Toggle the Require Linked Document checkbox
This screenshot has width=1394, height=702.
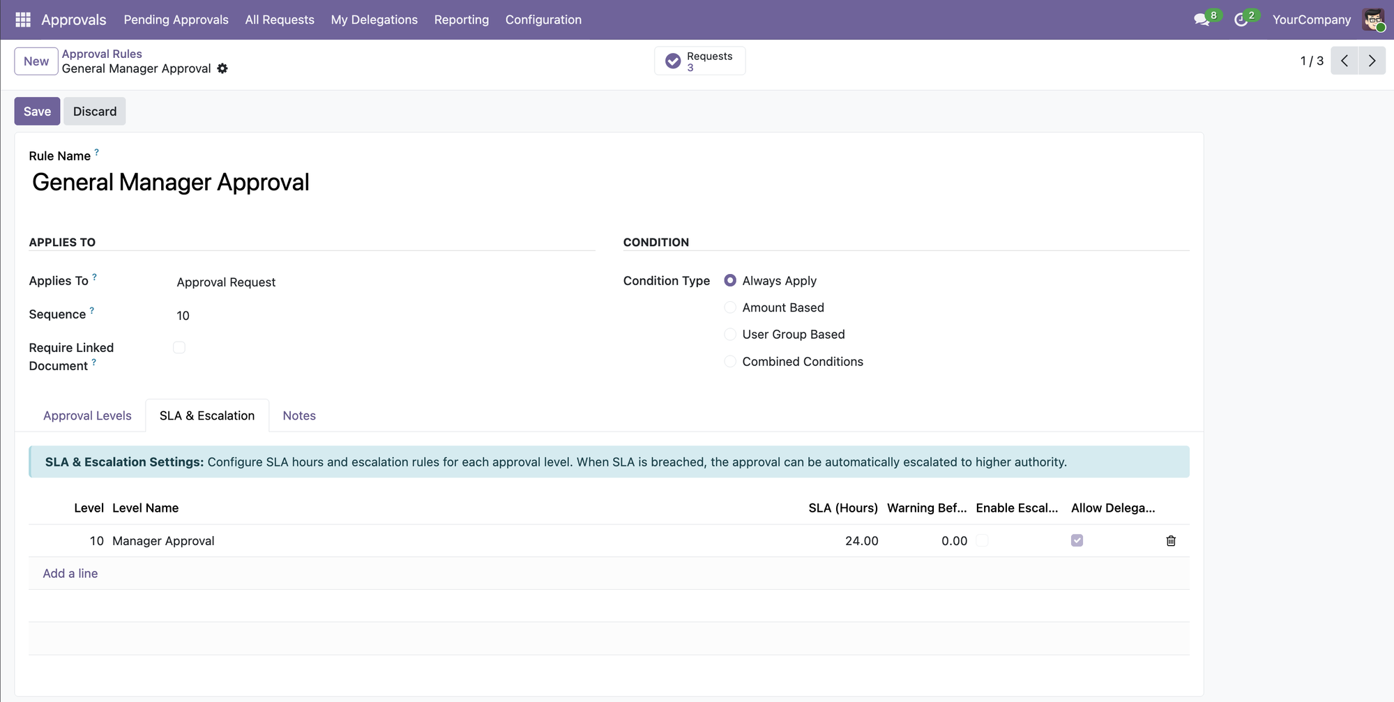179,348
